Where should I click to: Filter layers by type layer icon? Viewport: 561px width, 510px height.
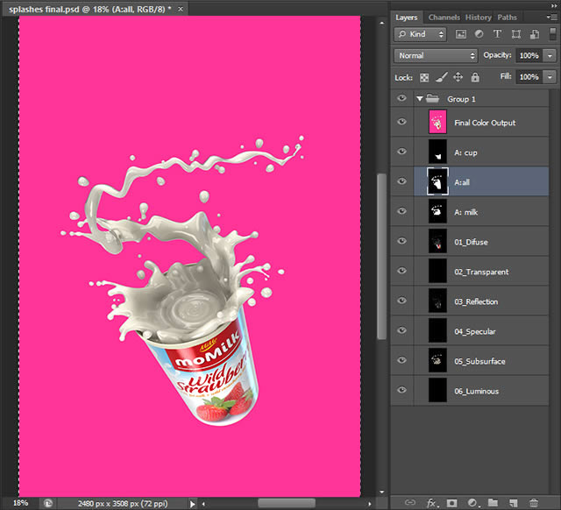(x=497, y=34)
